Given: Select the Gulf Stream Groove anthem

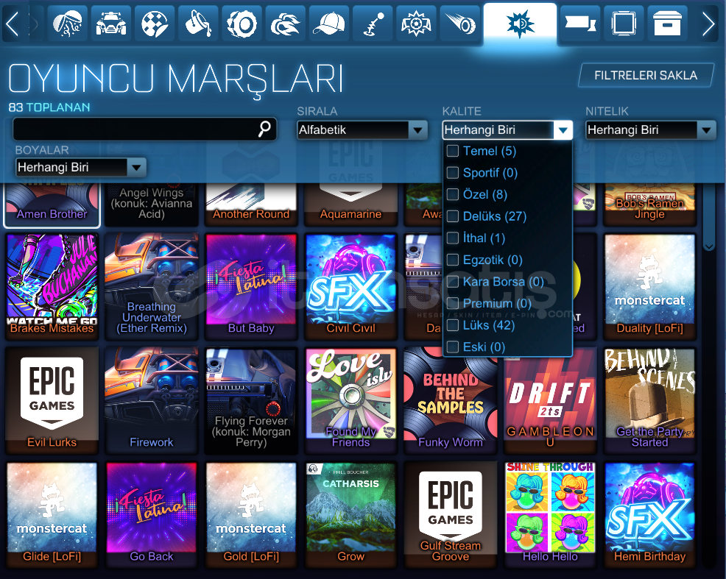Looking at the screenshot, I should click(x=451, y=515).
